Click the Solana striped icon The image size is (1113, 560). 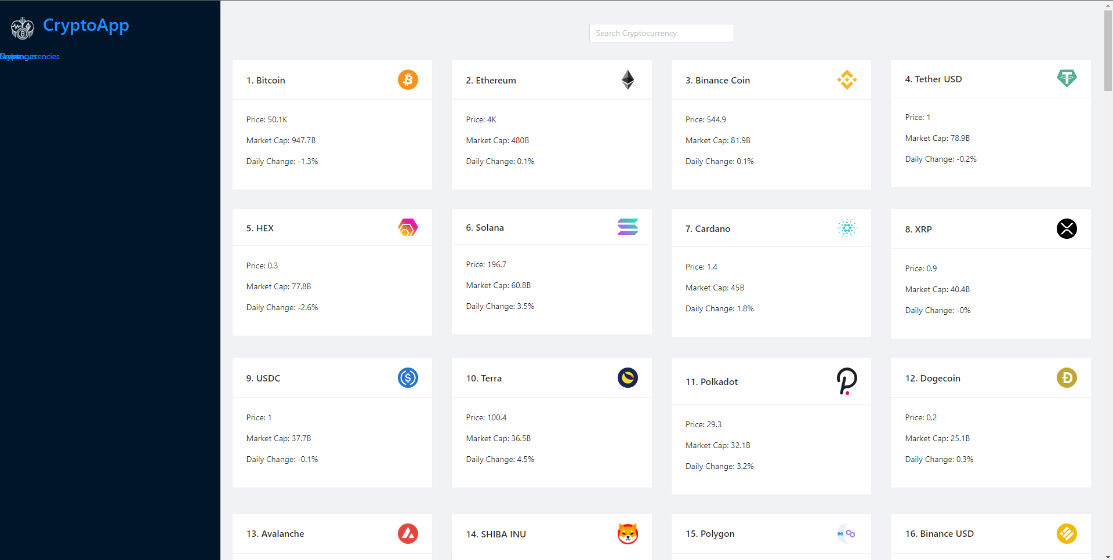628,227
